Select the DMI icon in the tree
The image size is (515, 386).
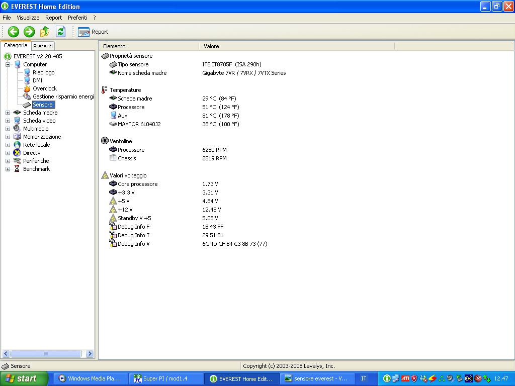pyautogui.click(x=27, y=80)
